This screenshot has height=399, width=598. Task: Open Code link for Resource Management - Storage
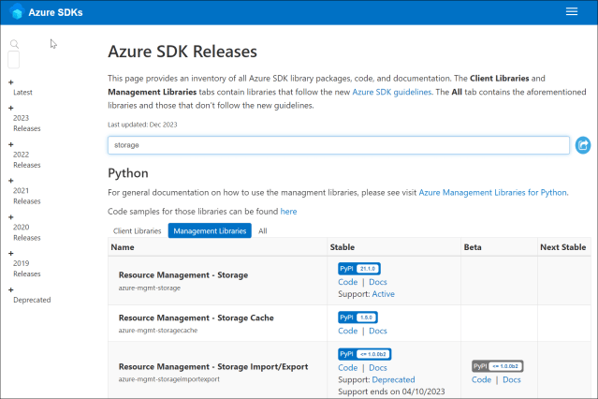pyautogui.click(x=348, y=282)
